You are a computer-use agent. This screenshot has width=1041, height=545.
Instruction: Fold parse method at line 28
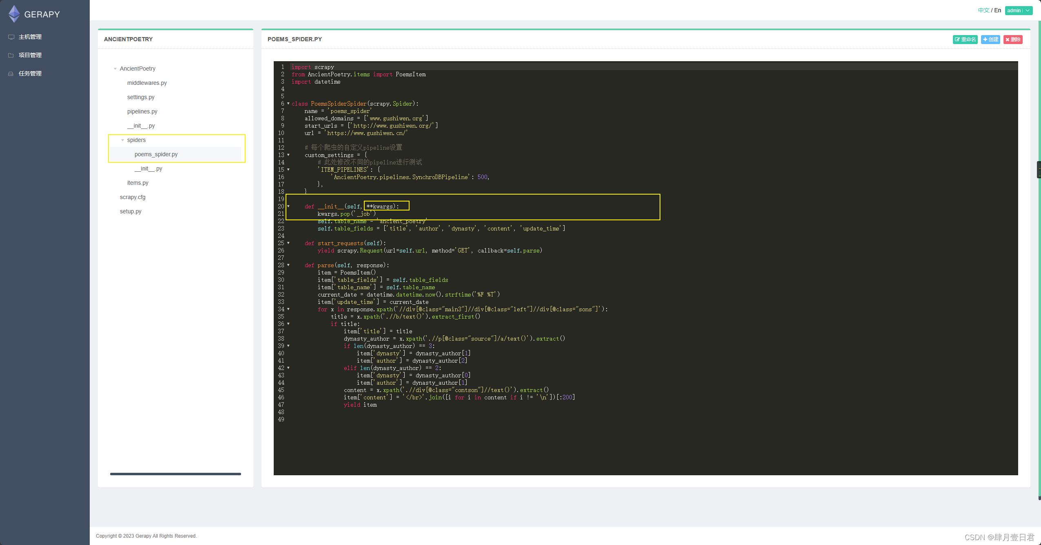288,265
